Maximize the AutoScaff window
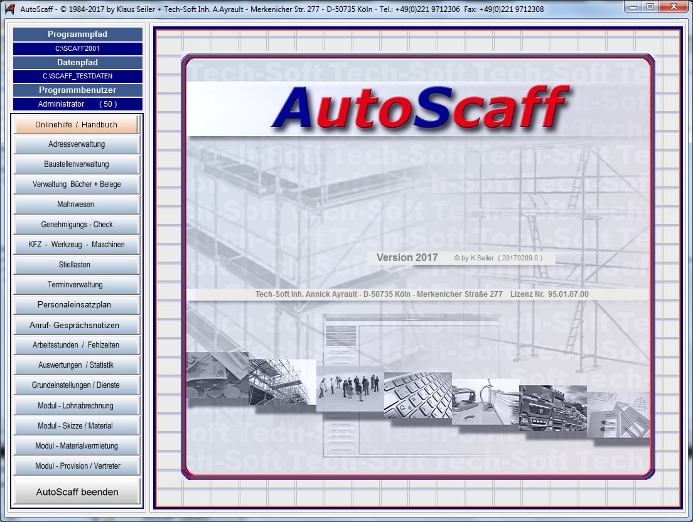Screen dimensions: 693x522 tap(650, 7)
